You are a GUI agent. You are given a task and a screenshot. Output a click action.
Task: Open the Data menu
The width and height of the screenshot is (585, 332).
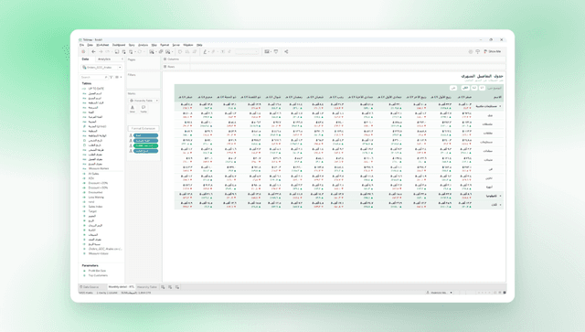pos(90,45)
